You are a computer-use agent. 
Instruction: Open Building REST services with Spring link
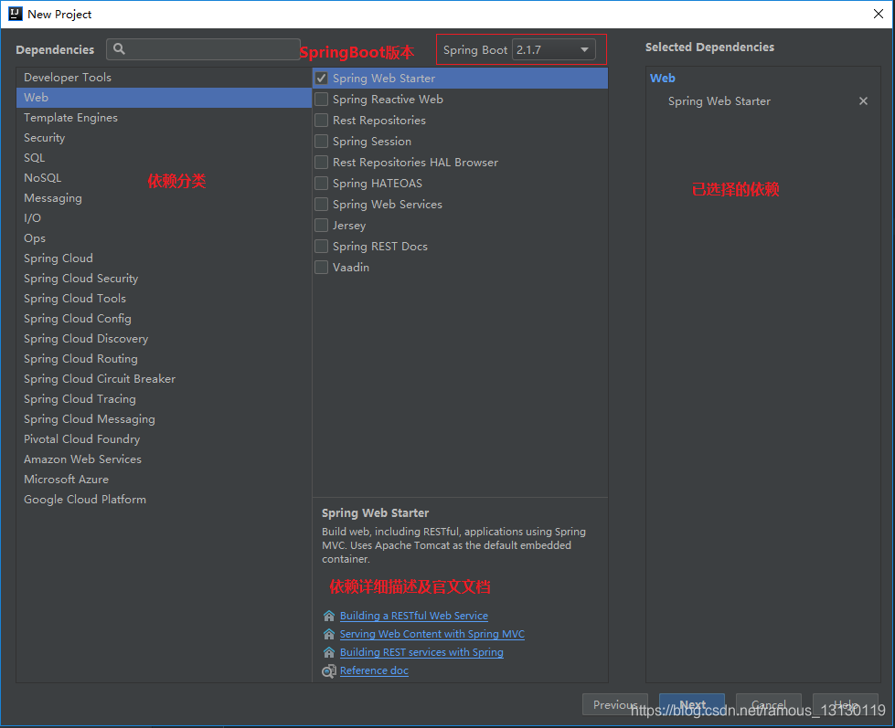[421, 652]
